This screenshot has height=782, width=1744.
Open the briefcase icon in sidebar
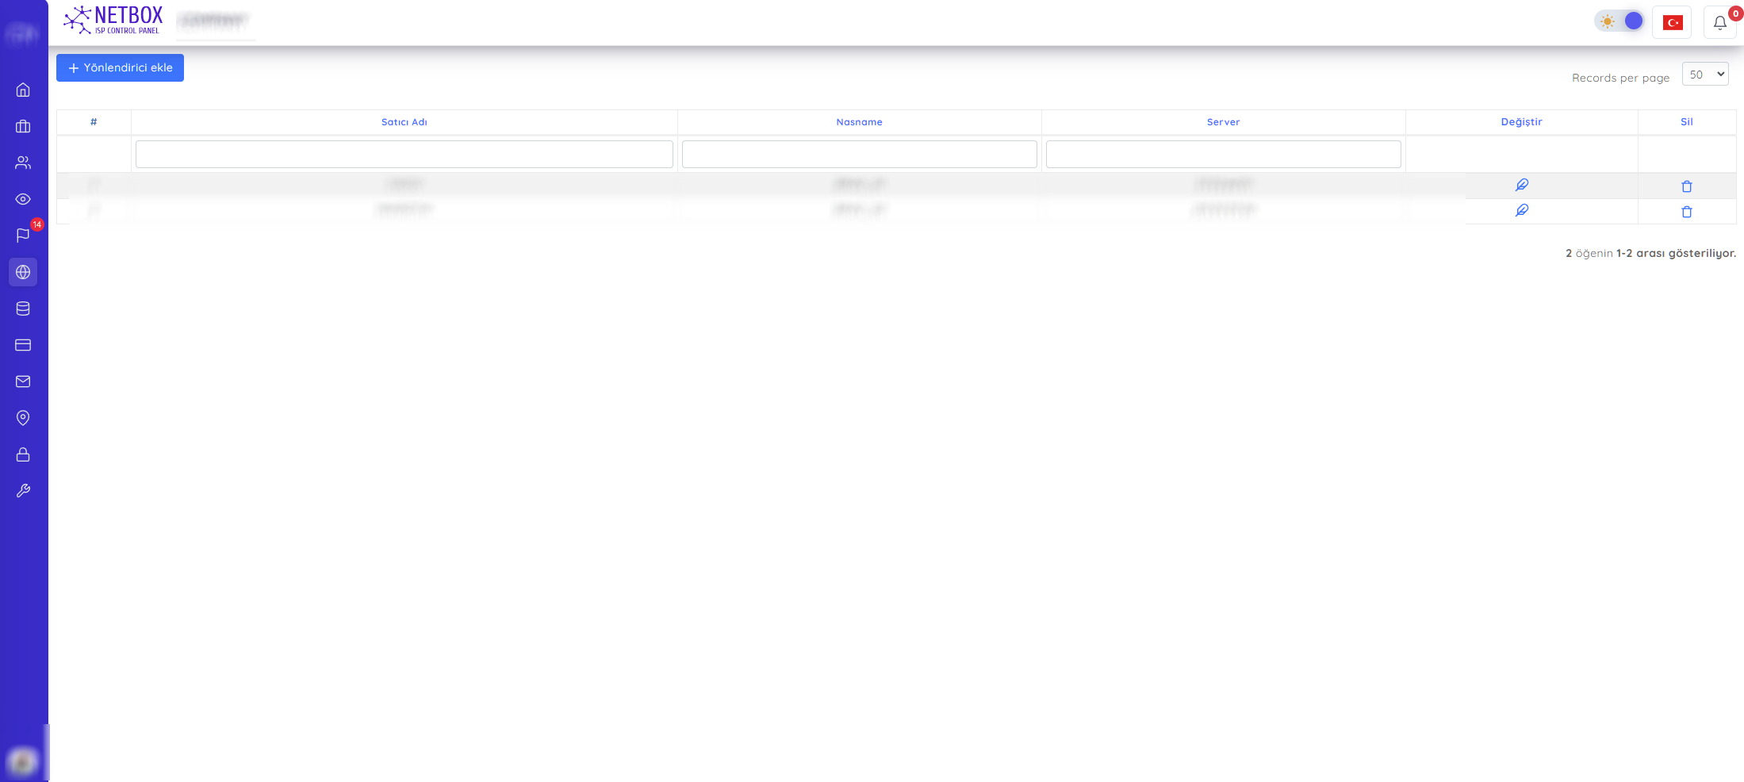pos(23,126)
